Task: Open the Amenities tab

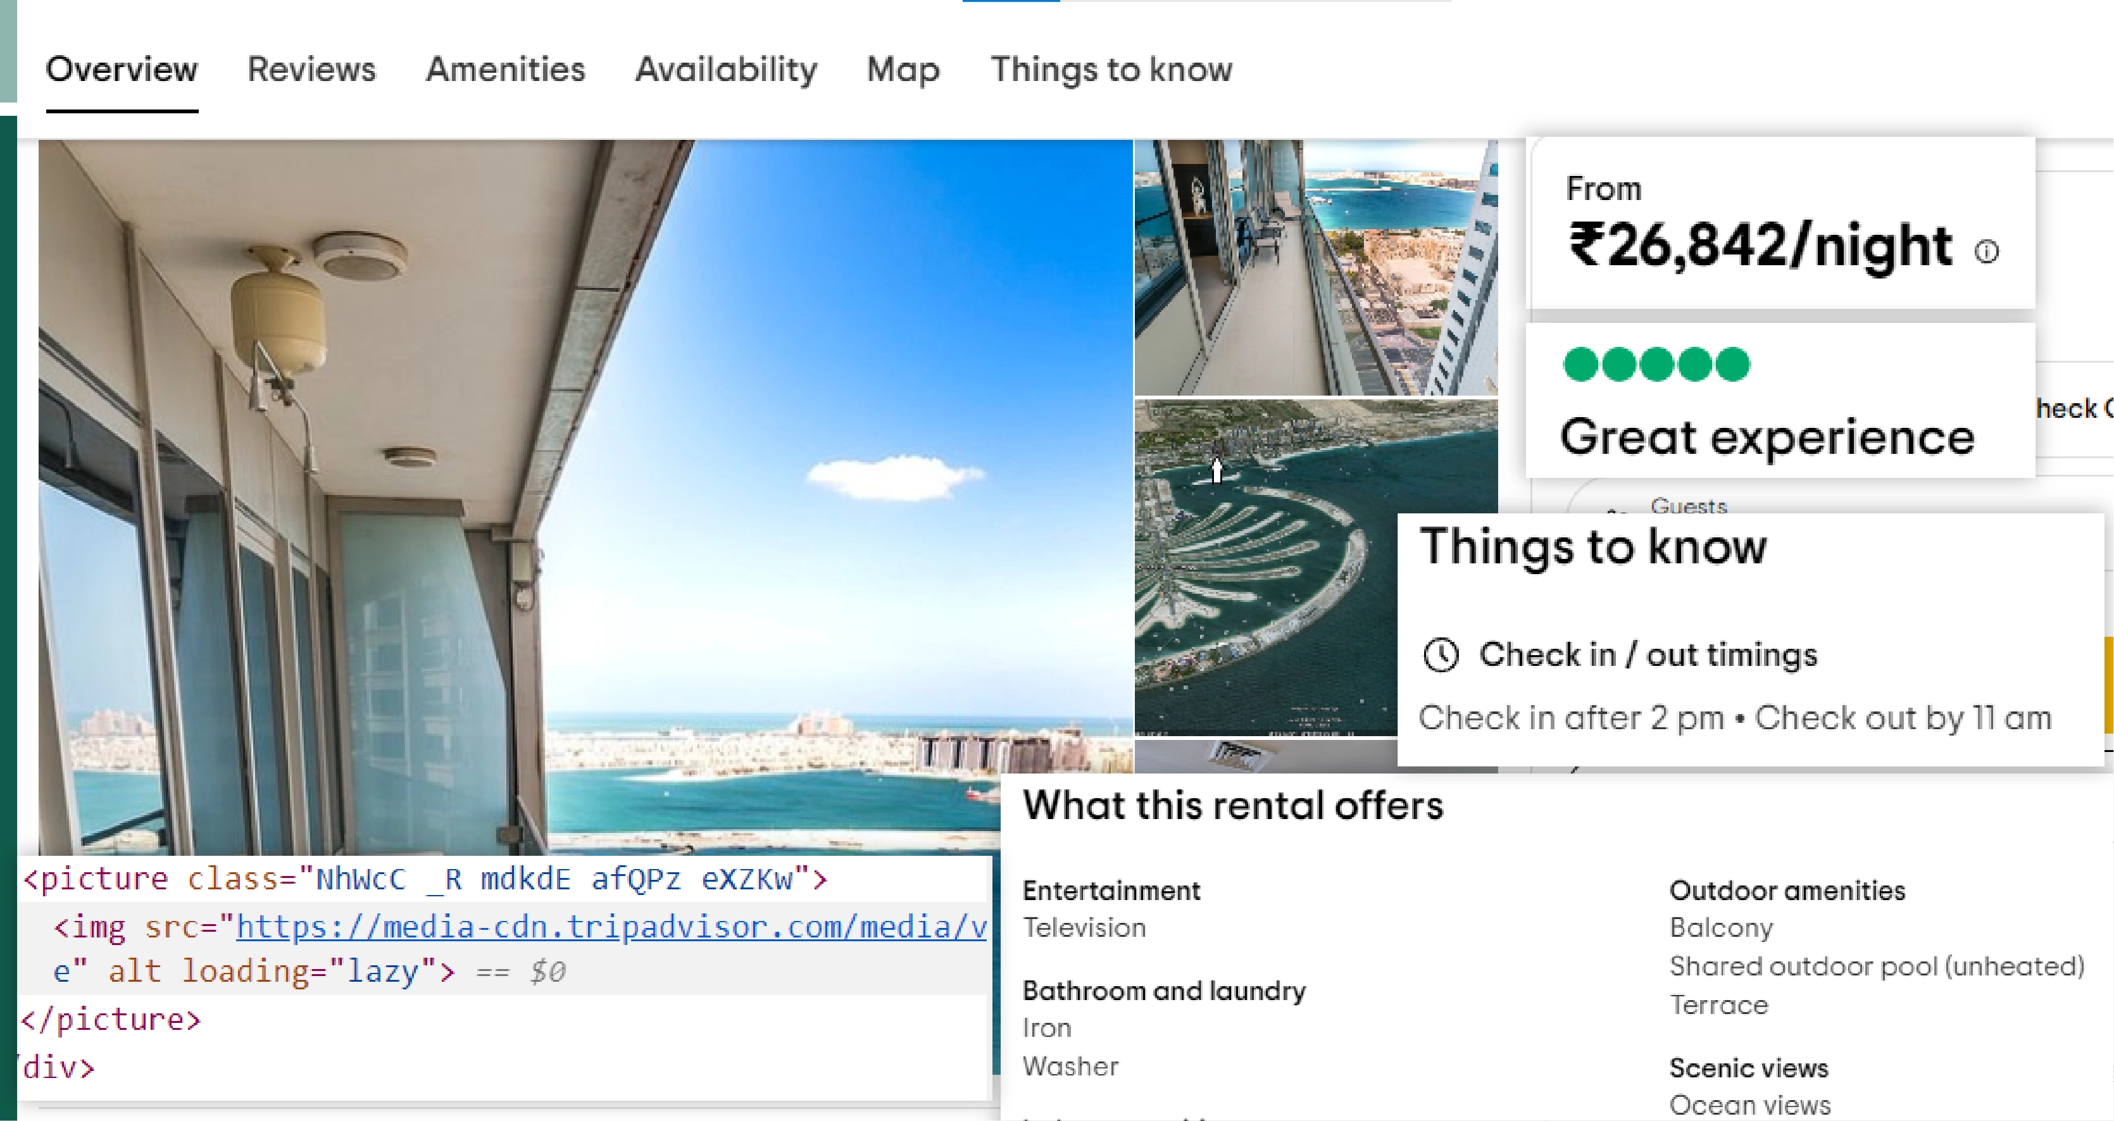Action: pyautogui.click(x=506, y=70)
